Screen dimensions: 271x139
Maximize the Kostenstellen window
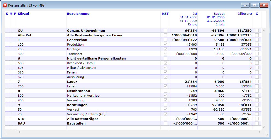(x=254, y=5)
